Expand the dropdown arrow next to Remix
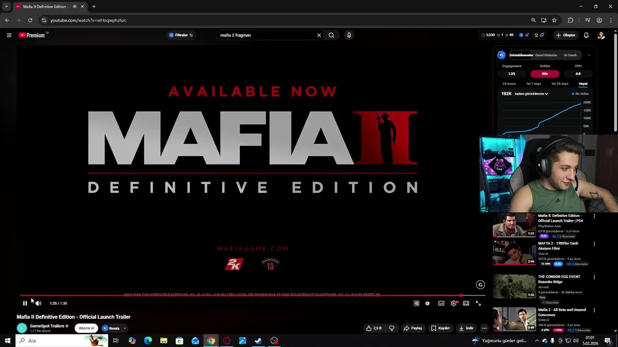618x347 pixels. [125, 328]
